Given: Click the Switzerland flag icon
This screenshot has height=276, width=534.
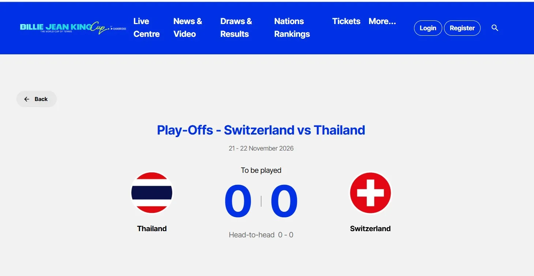Looking at the screenshot, I should (x=371, y=193).
